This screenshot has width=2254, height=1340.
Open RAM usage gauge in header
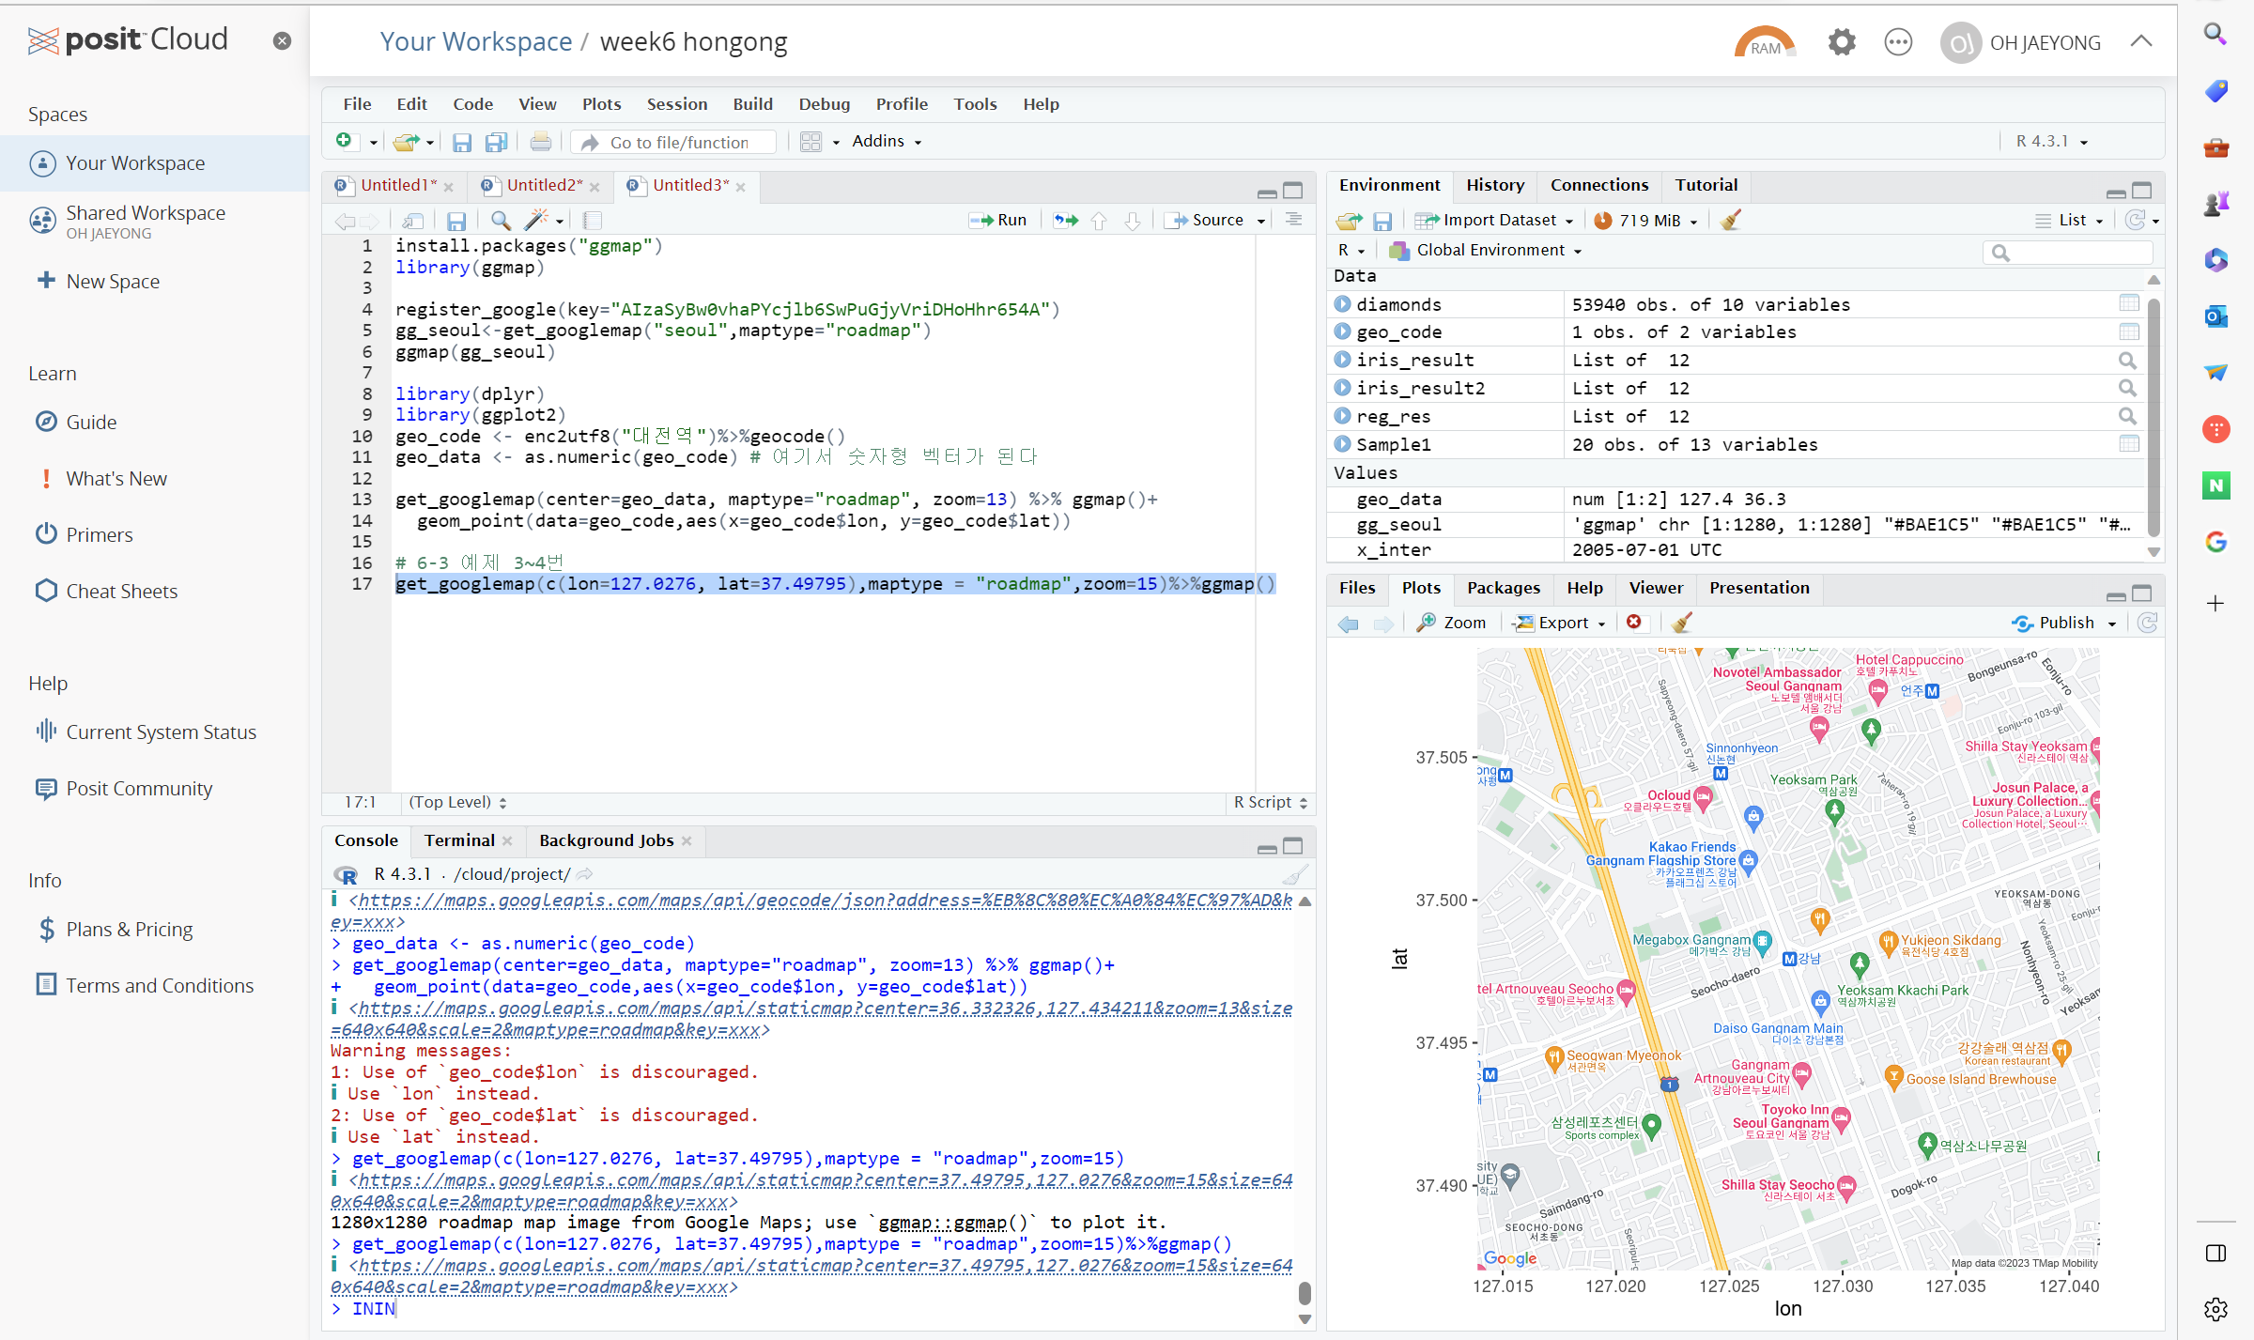tap(1764, 42)
